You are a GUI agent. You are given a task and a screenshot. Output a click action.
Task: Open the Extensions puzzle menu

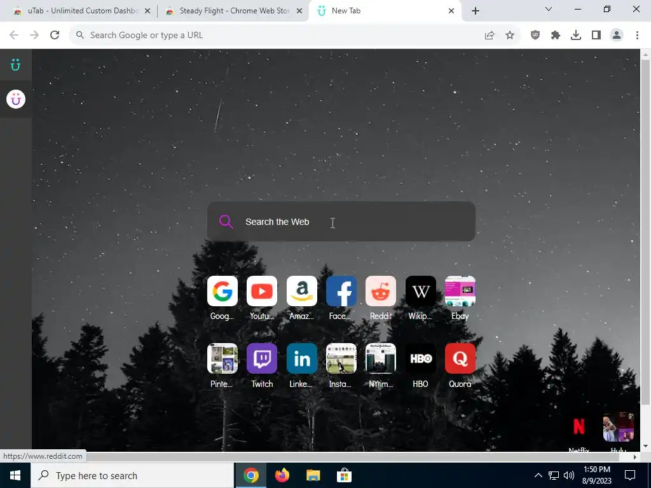556,36
